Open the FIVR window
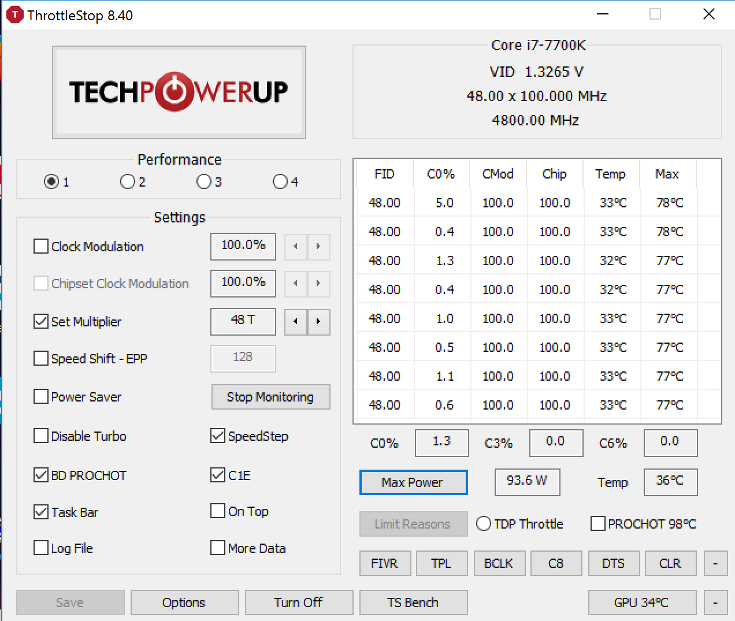This screenshot has width=735, height=621. (385, 563)
